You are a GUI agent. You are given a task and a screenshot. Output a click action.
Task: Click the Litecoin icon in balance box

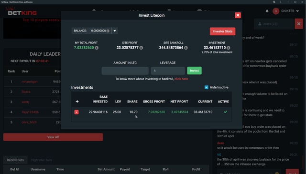point(108,31)
